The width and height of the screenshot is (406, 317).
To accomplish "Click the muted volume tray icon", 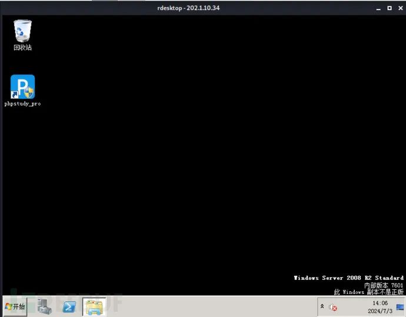I will [332, 307].
